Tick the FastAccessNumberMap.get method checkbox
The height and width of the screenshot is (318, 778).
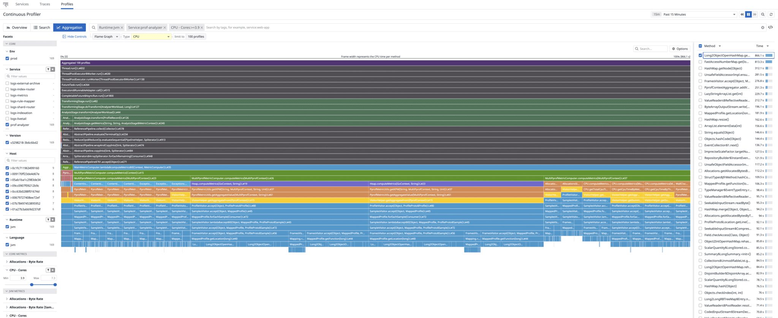point(700,62)
